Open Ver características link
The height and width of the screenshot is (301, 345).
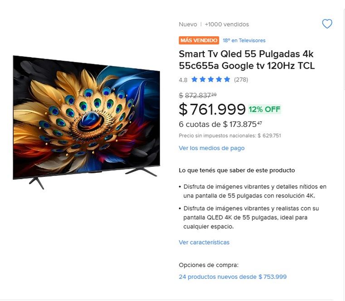[x=204, y=242]
